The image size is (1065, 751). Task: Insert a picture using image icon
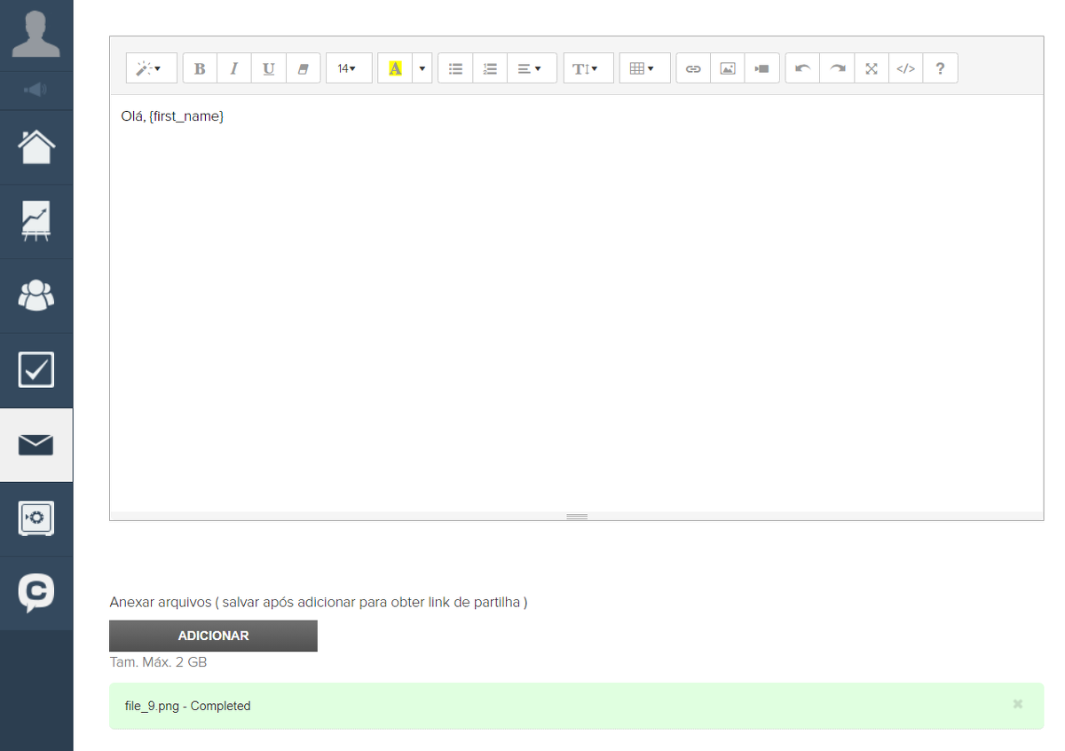[728, 68]
